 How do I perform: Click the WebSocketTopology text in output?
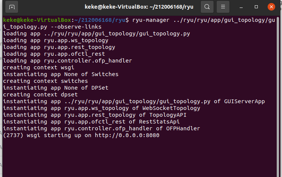(x=171, y=108)
